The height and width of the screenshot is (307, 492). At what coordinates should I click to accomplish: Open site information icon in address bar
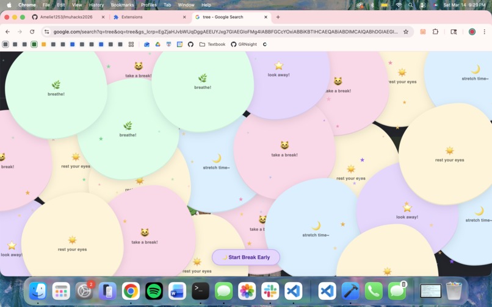(47, 32)
